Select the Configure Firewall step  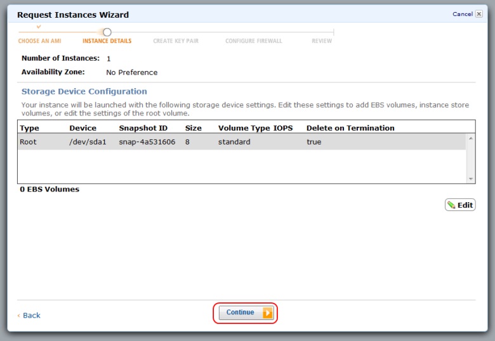coord(254,41)
